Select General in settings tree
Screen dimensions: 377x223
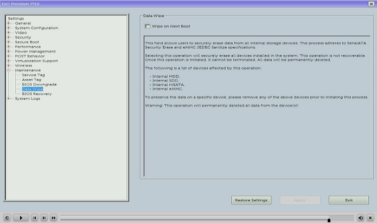tap(23, 23)
